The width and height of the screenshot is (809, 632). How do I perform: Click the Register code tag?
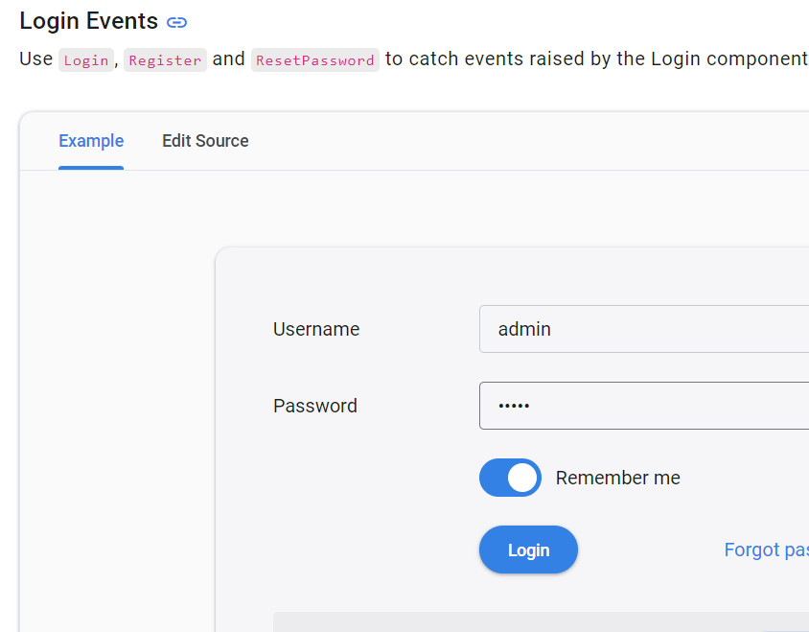tap(165, 59)
